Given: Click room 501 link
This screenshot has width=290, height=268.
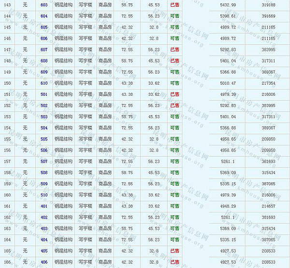Looking at the screenshot, I should click(44, 94).
